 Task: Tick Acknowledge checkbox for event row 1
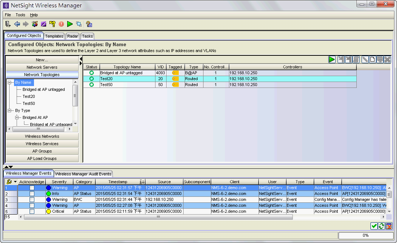point(32,188)
